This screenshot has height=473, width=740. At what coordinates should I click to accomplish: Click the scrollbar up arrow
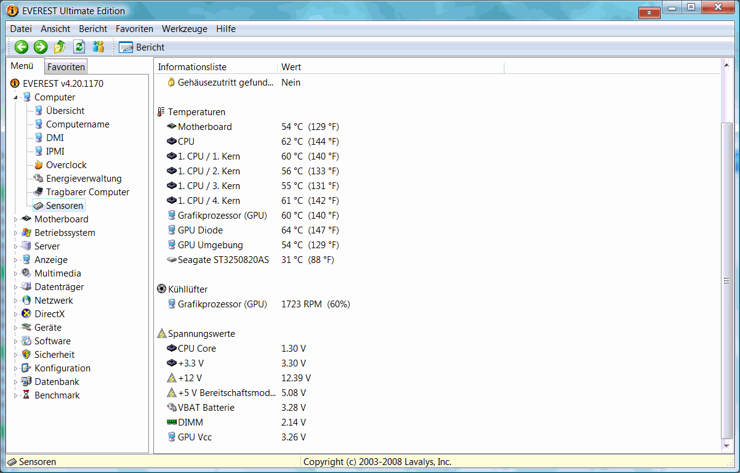point(727,65)
